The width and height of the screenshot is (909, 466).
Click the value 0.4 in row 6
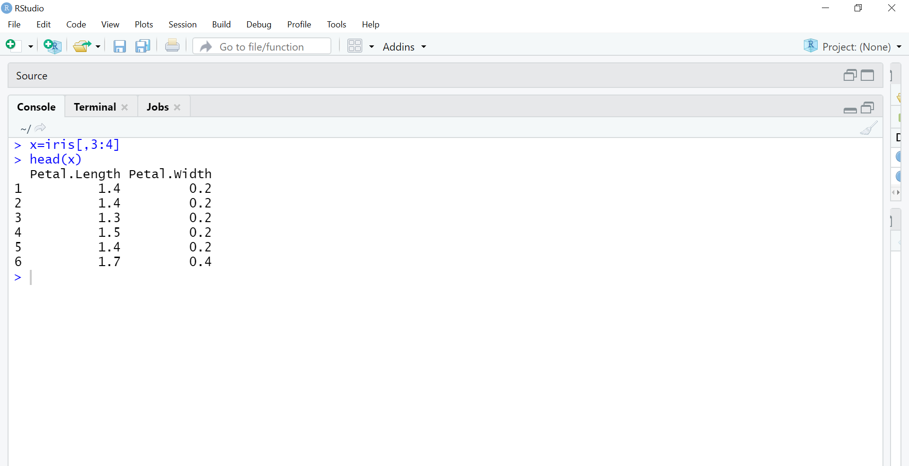(x=200, y=262)
